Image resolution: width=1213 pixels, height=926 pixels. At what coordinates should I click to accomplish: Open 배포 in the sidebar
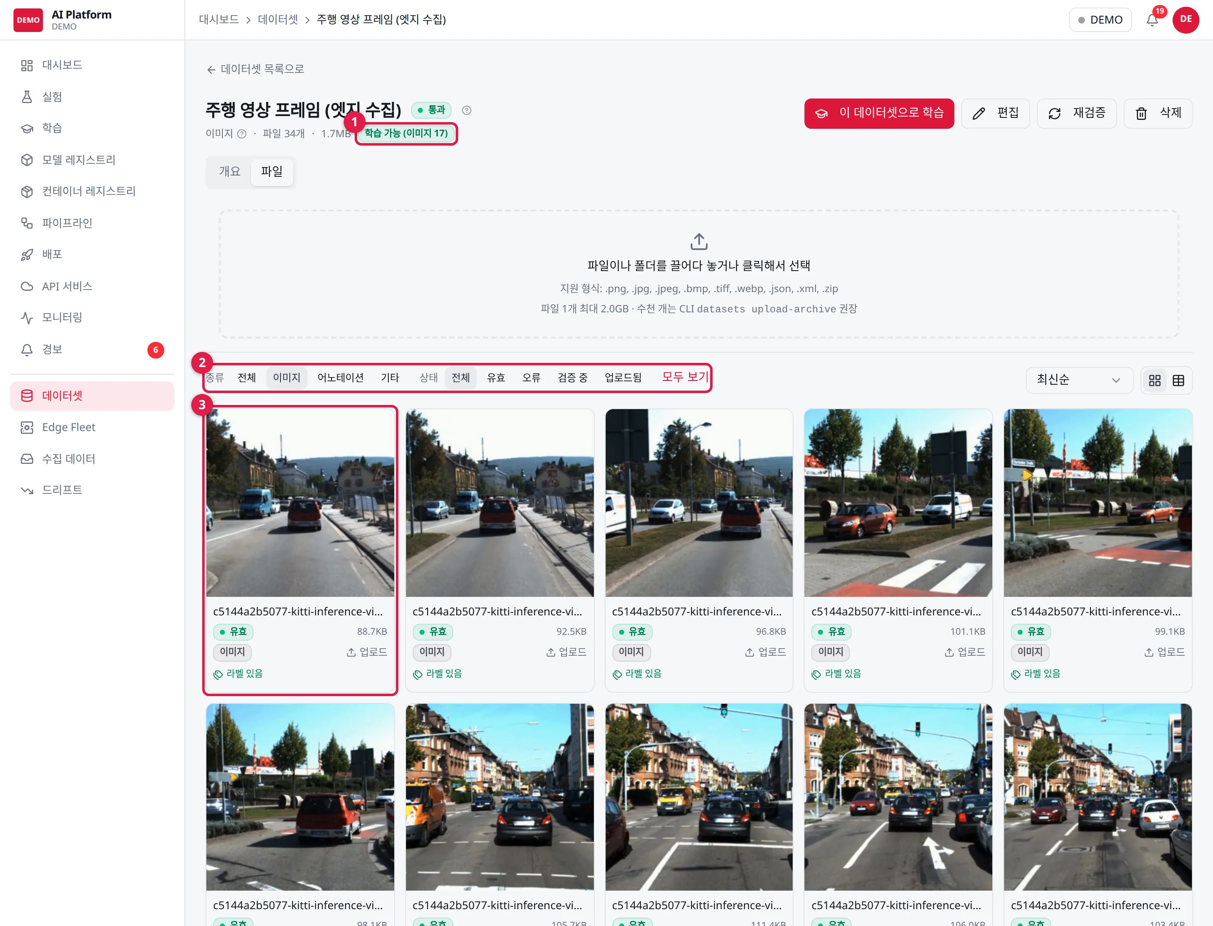pyautogui.click(x=92, y=254)
